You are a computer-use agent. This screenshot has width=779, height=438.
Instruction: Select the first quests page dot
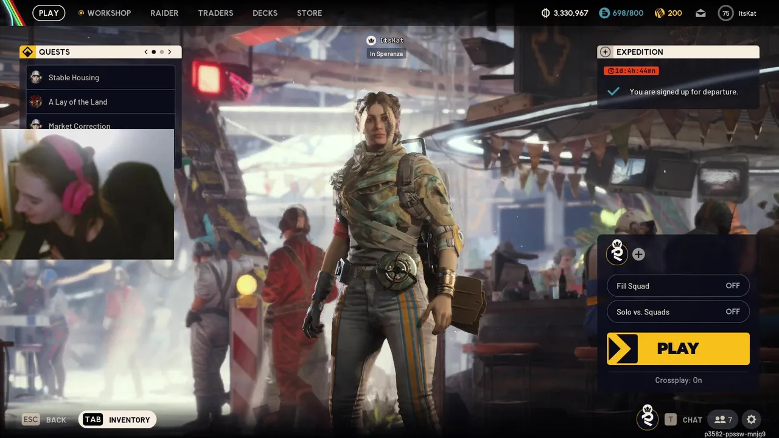pos(153,52)
